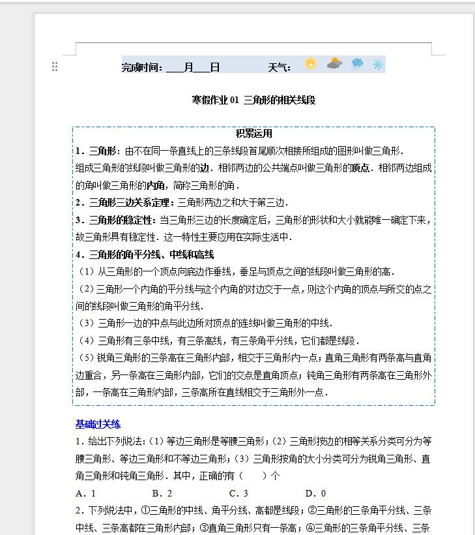
Task: Click the snowflake weather icon
Action: click(378, 64)
